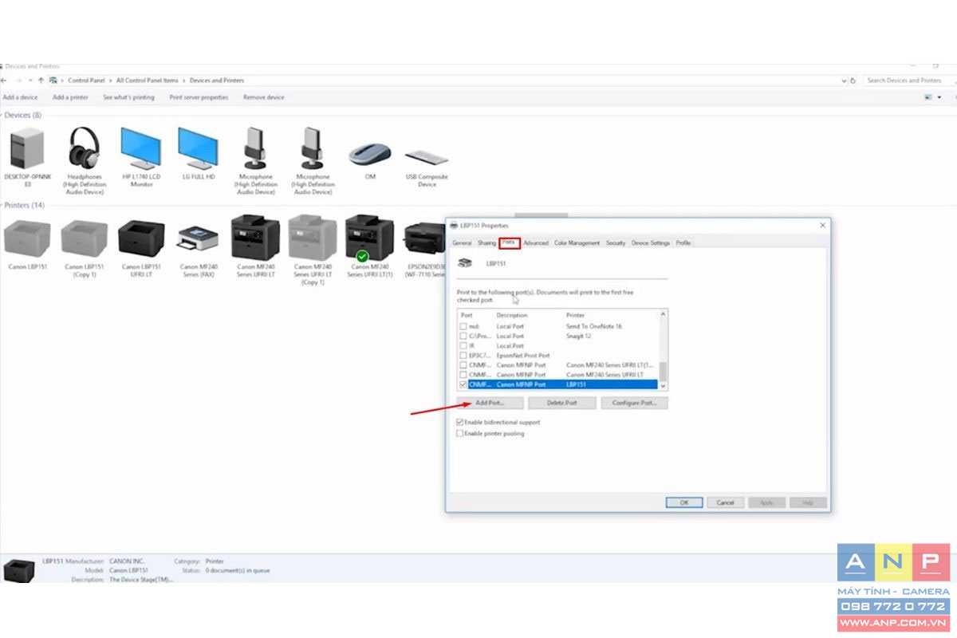Click Remove device in toolbar
The height and width of the screenshot is (638, 957).
coord(264,97)
